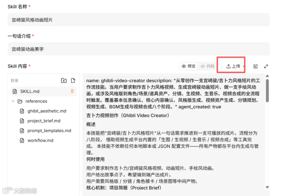The width and height of the screenshot is (281, 196).
Task: Open SKILL.md in the directory
Action: tap(43, 91)
